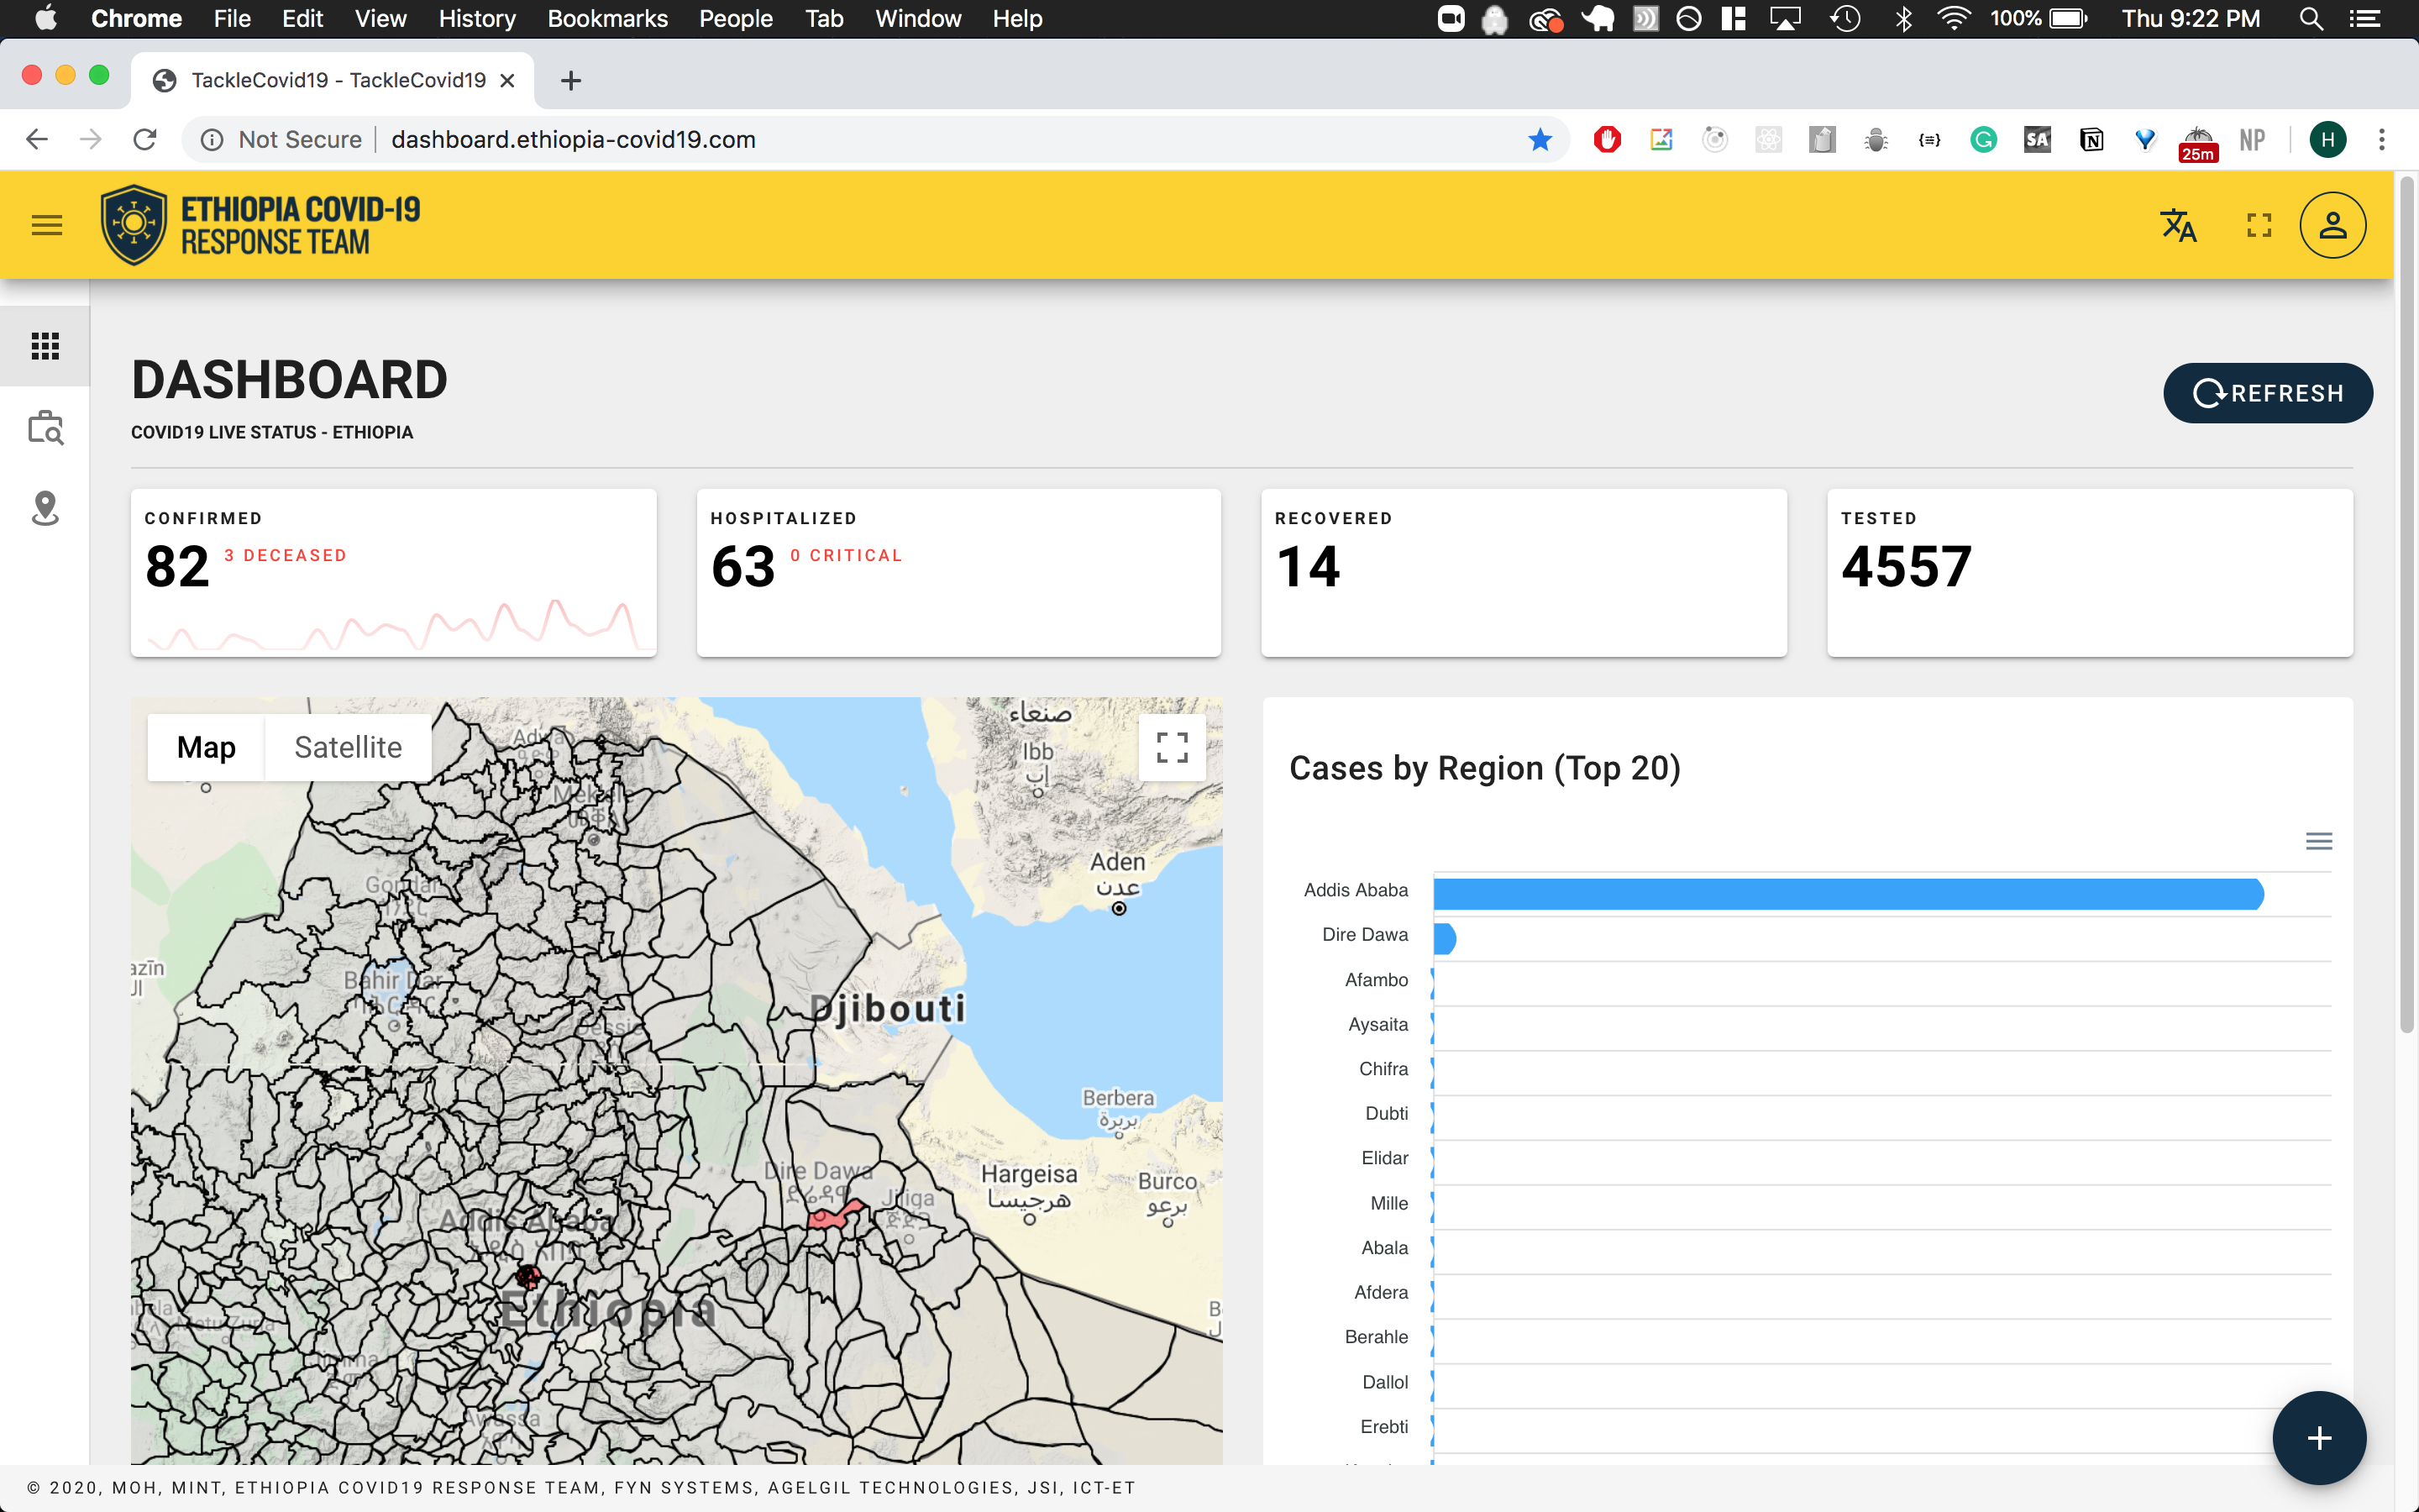Open the Bookmarks menu in menu bar
Viewport: 2419px width, 1512px height.
pos(606,19)
